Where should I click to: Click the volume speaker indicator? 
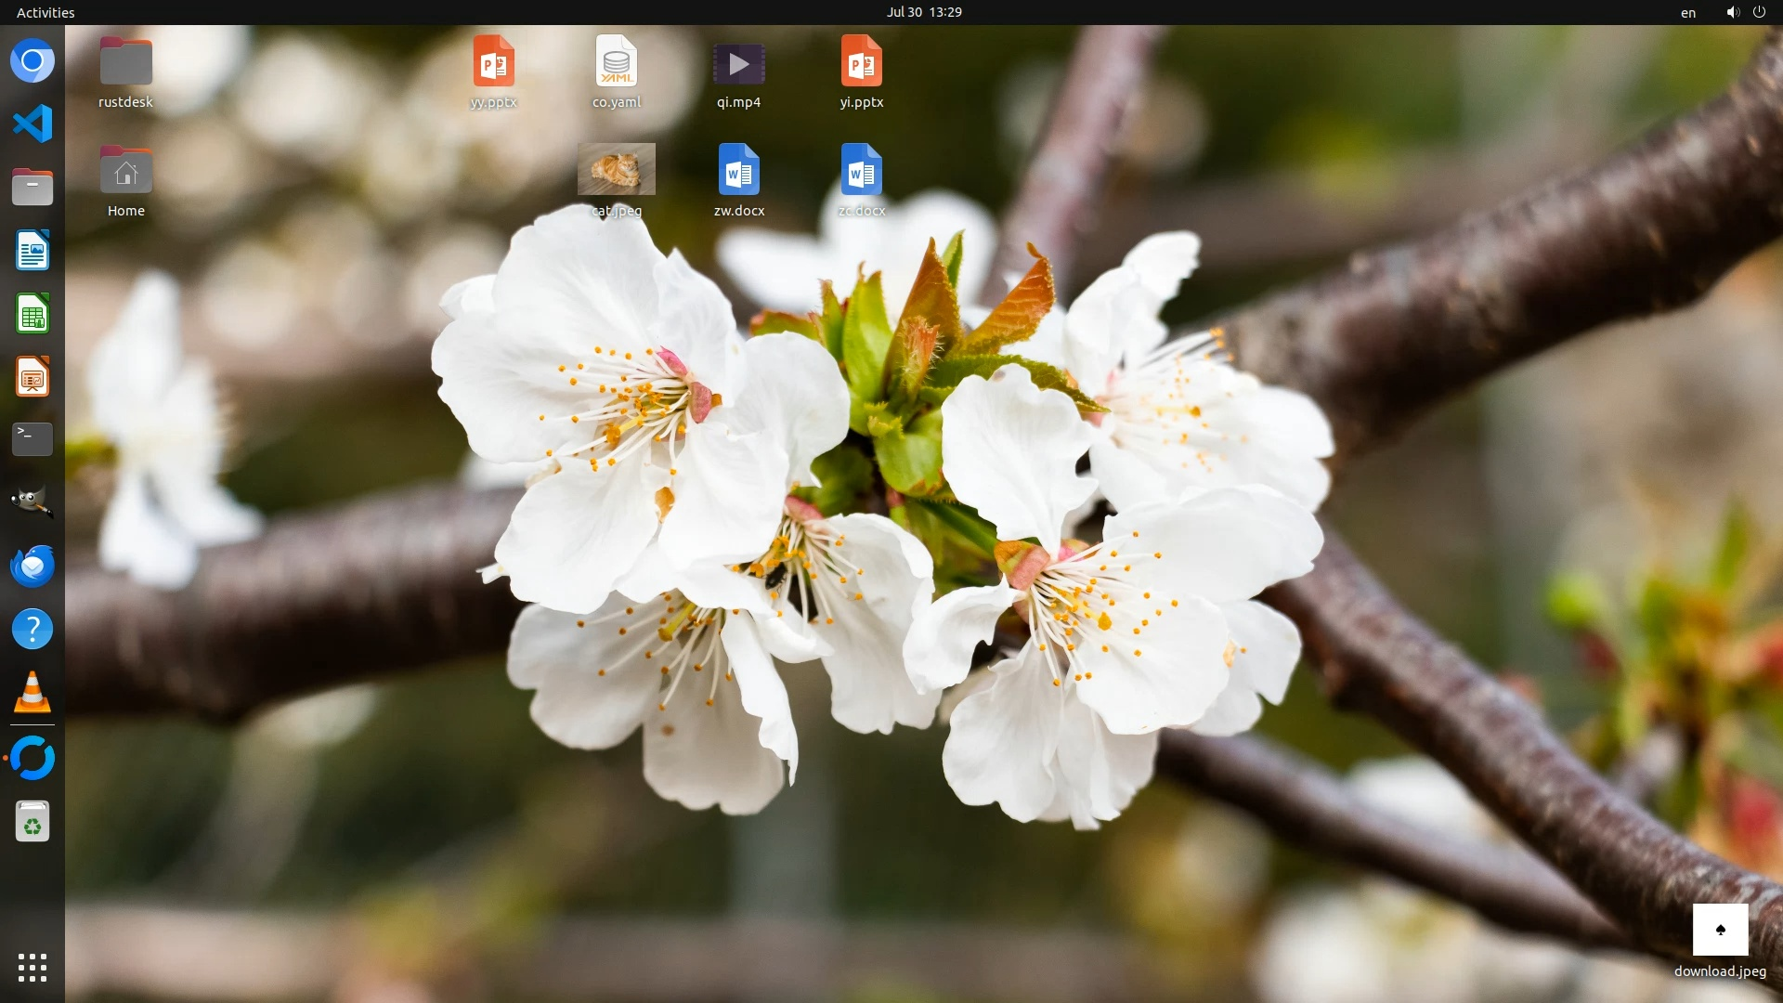(x=1732, y=12)
